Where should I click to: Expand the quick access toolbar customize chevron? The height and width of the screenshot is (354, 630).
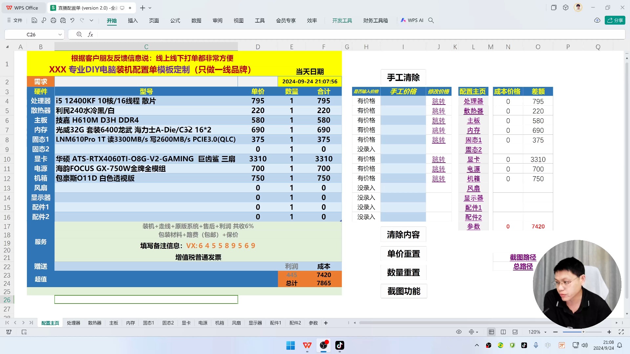pos(91,20)
